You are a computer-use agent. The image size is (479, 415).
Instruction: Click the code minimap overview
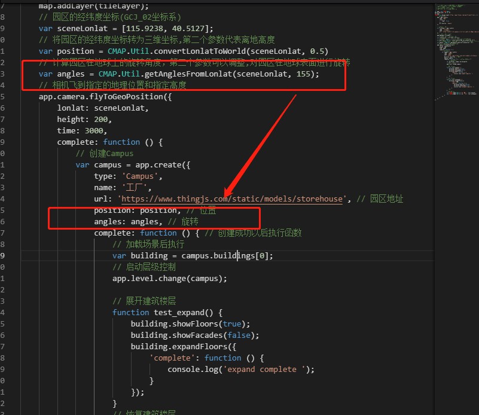456,51
